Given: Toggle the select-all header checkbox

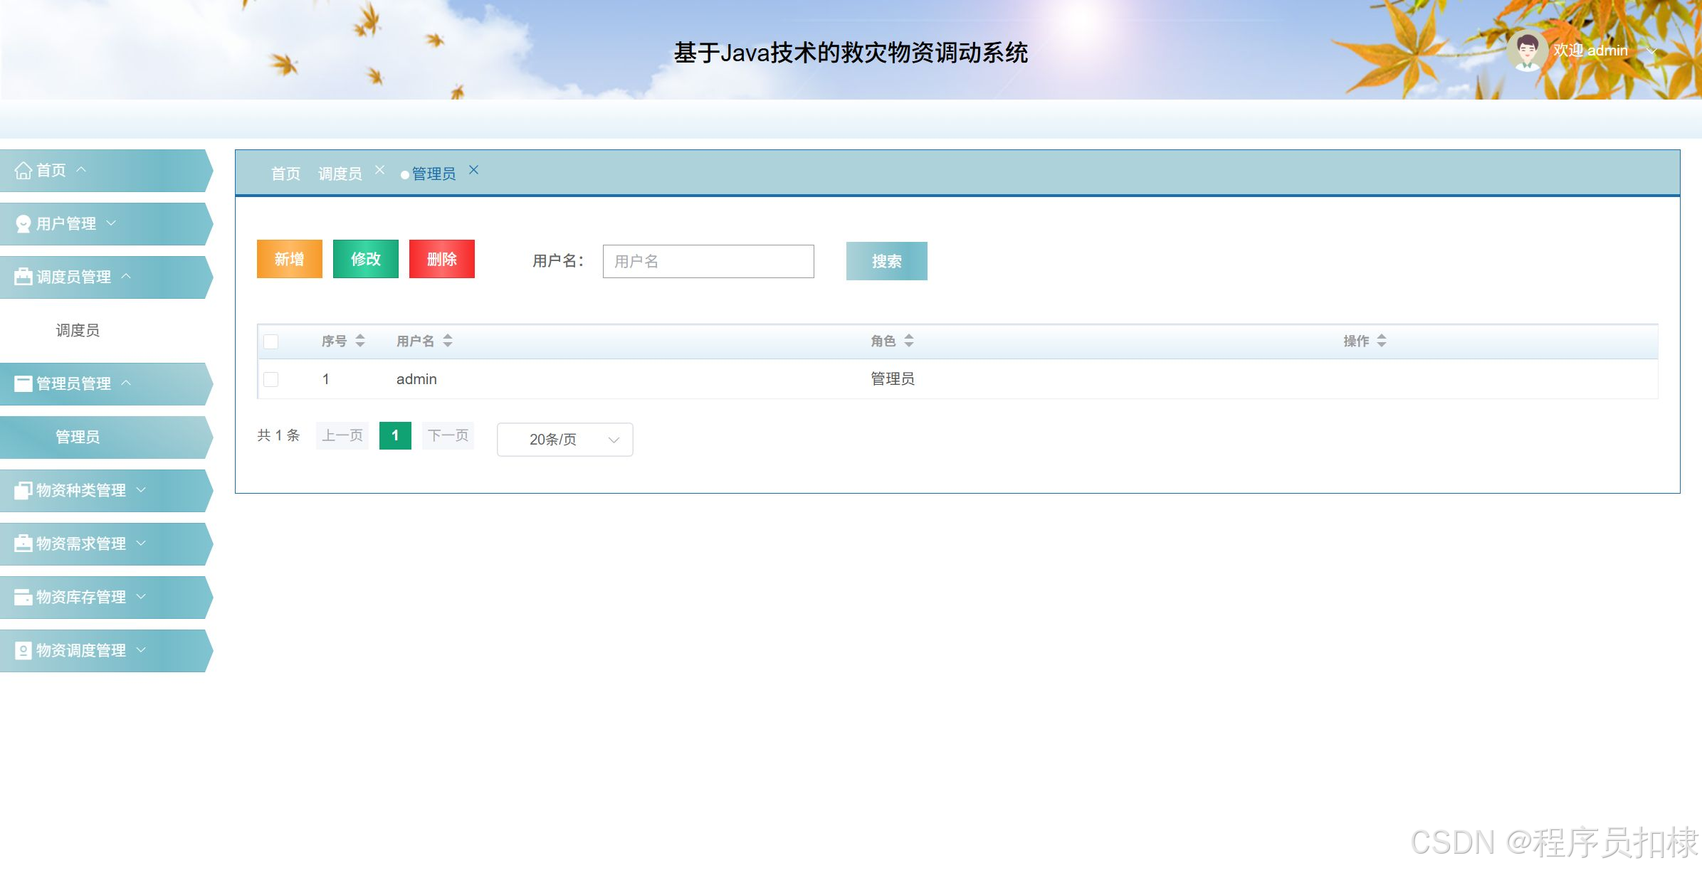Looking at the screenshot, I should 271,341.
